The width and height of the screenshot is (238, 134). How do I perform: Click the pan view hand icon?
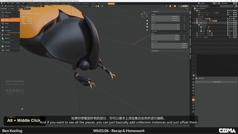coord(147,24)
